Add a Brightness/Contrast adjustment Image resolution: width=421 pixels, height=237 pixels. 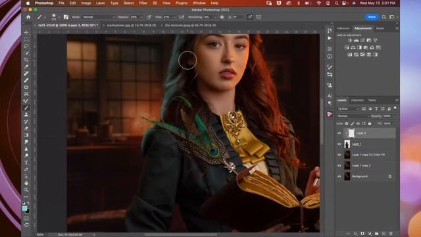pos(349,40)
